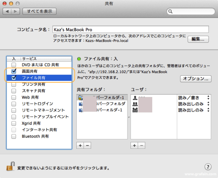Open permission dropdown for 読み／書き user
Viewport: 218px width, 178px height.
tap(208, 98)
